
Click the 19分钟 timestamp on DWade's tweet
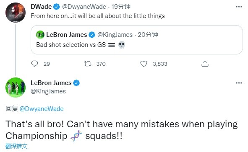click(x=121, y=7)
